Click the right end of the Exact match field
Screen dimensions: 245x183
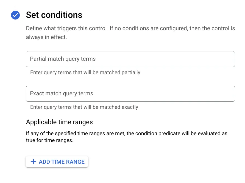(228, 94)
